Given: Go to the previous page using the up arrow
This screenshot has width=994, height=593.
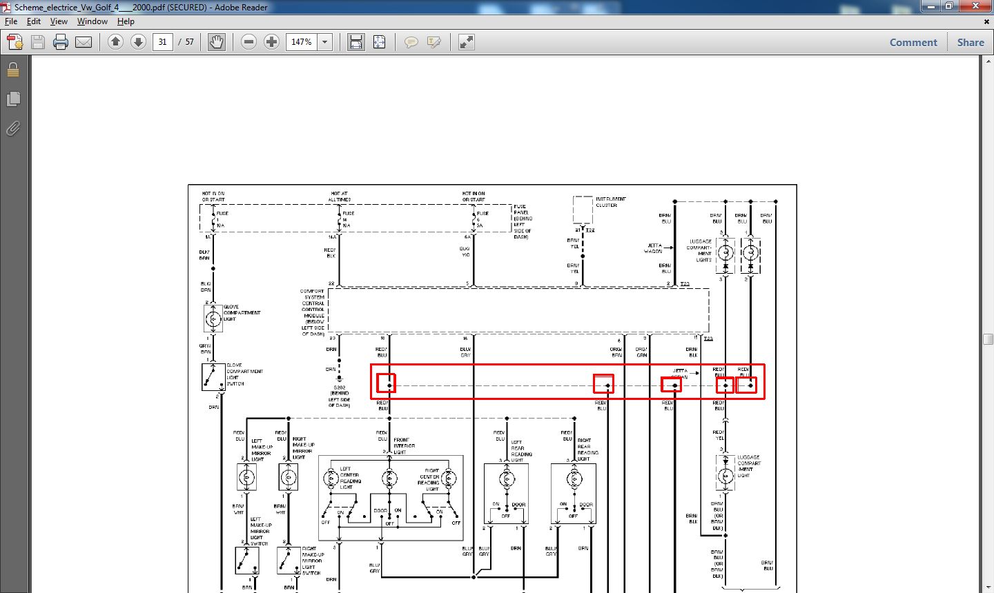Looking at the screenshot, I should [x=115, y=42].
